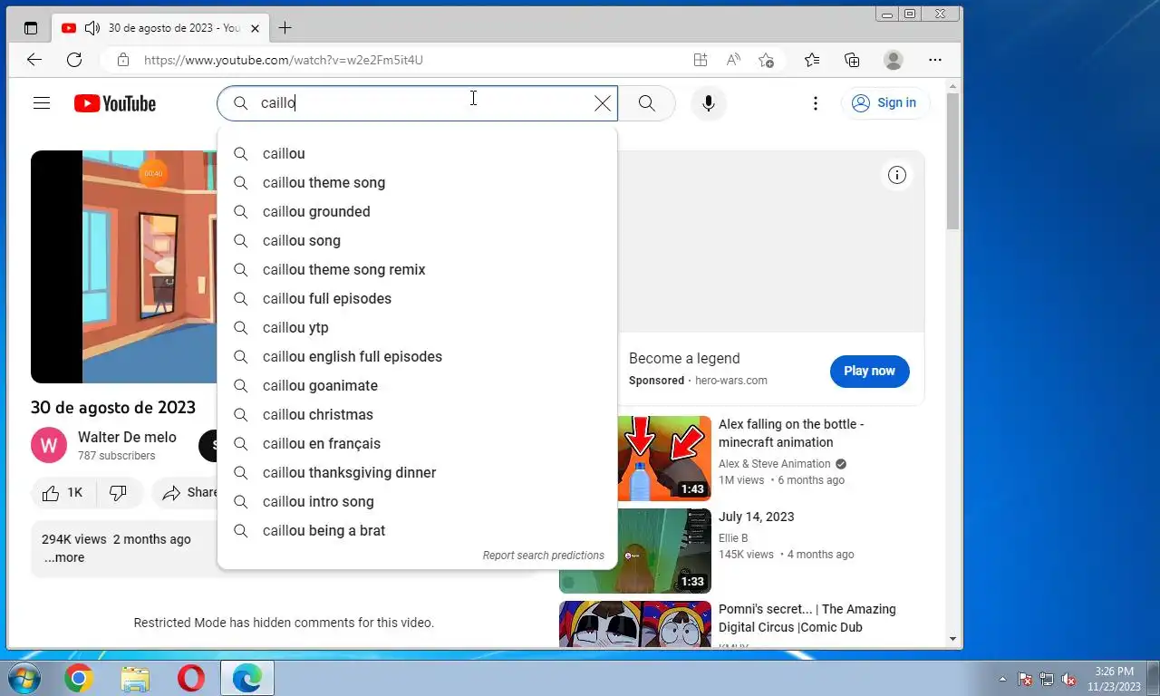Image resolution: width=1160 pixels, height=696 pixels.
Task: Click the Share button
Action: pyautogui.click(x=186, y=493)
